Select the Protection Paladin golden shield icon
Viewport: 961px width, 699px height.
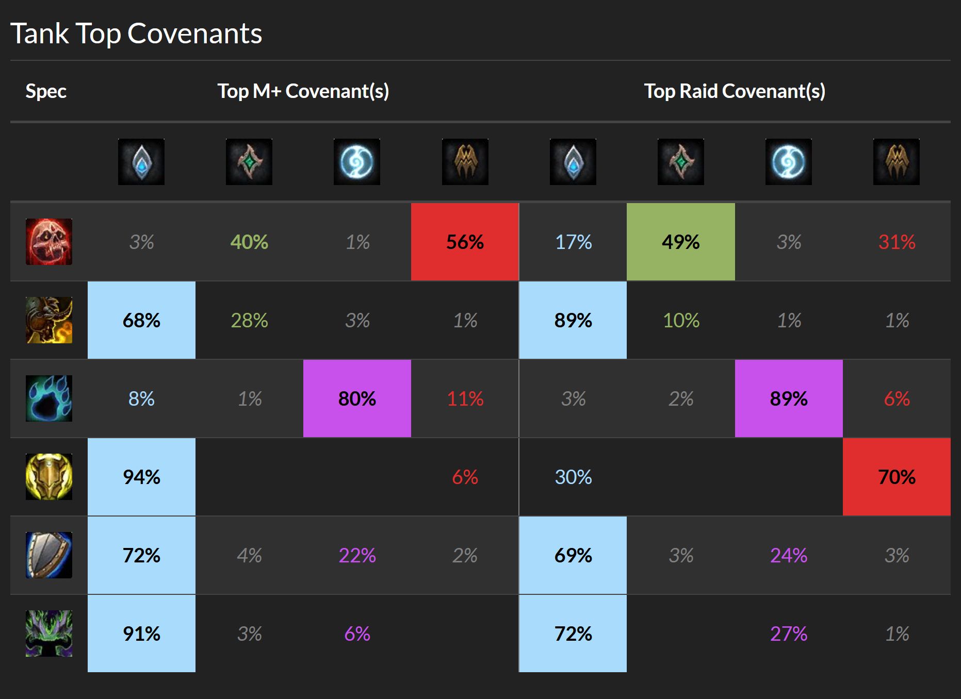click(x=49, y=477)
